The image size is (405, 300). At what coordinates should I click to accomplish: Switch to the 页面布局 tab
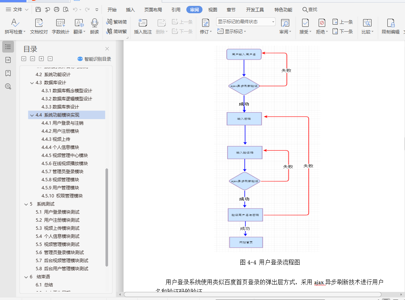(x=153, y=10)
